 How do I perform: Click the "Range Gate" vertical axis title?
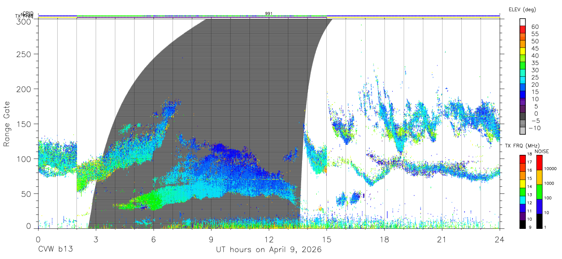point(7,124)
